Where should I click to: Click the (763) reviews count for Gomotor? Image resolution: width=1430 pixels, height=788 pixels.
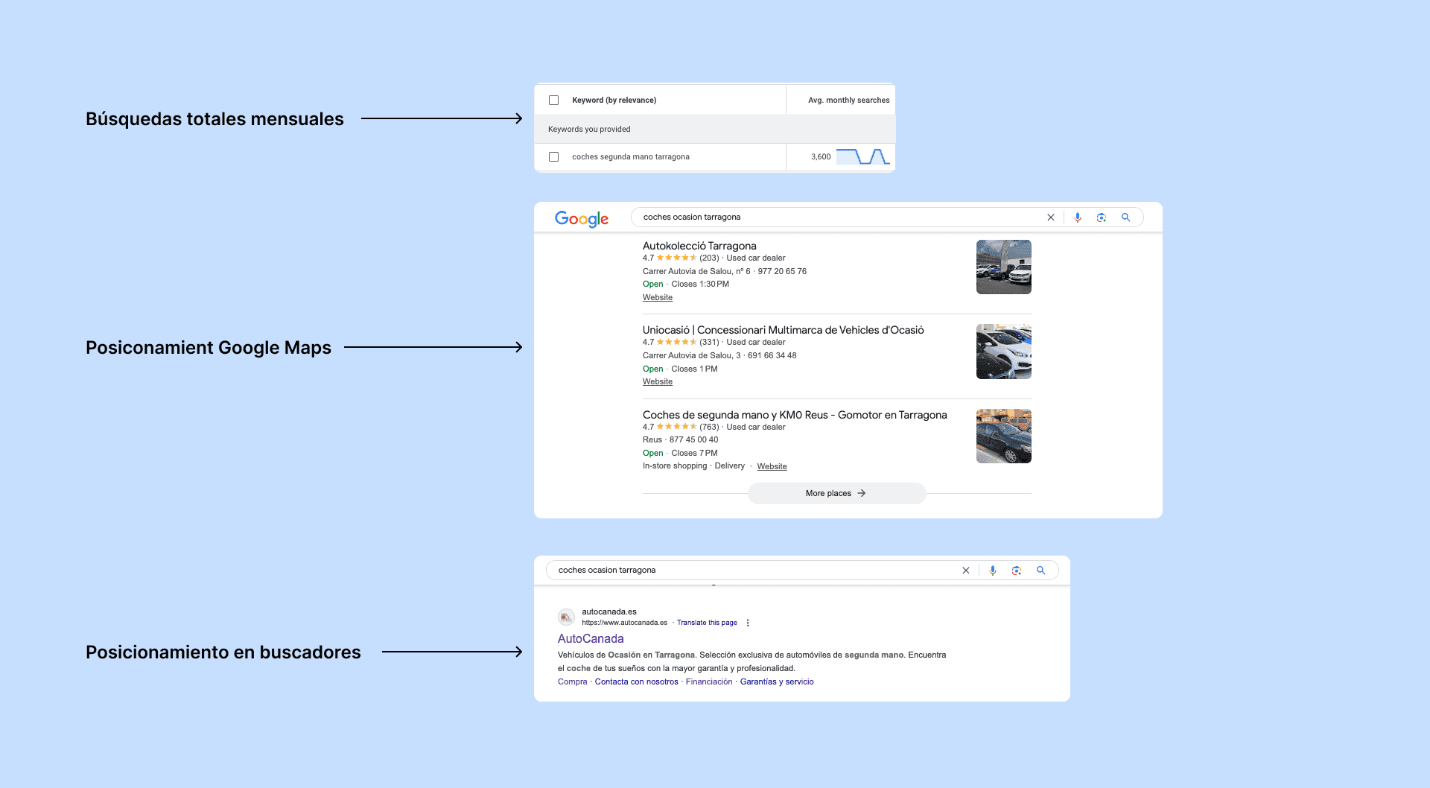point(709,428)
